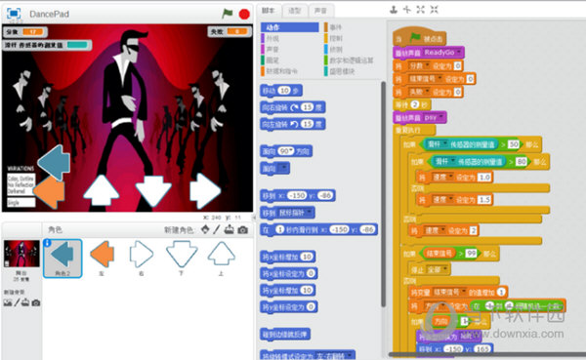Image resolution: width=586 pixels, height=360 pixels.
Task: Click the 将y坐标设定为 0 block
Action: 289,307
